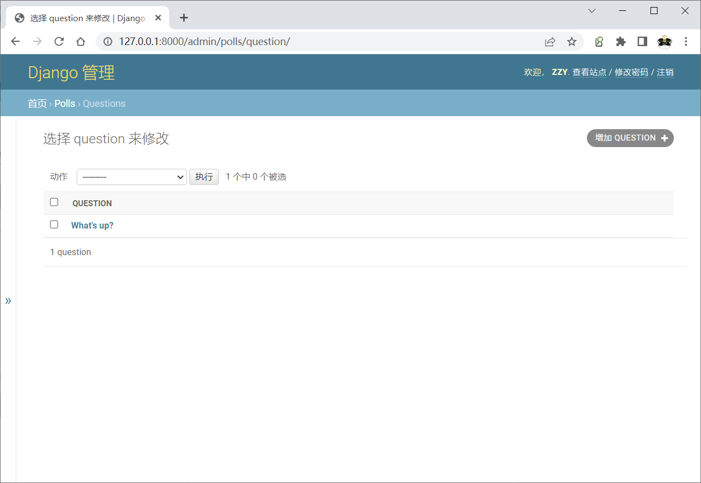The width and height of the screenshot is (701, 483).
Task: Open the green extension icon
Action: [599, 42]
